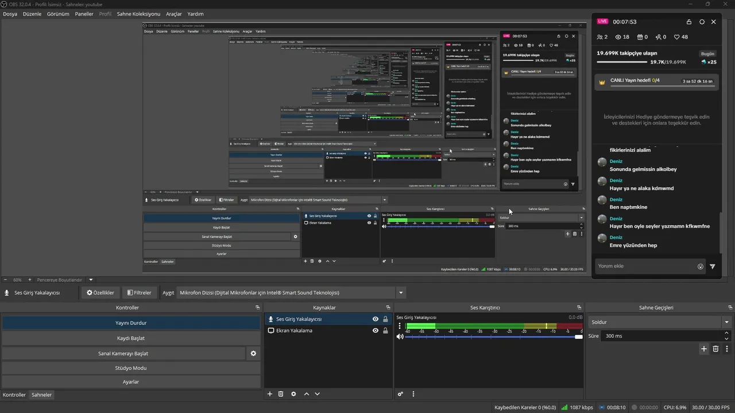Expand dropdown arrow after Aygıt combo
Screen dimensions: 735x413
[x=401, y=293]
